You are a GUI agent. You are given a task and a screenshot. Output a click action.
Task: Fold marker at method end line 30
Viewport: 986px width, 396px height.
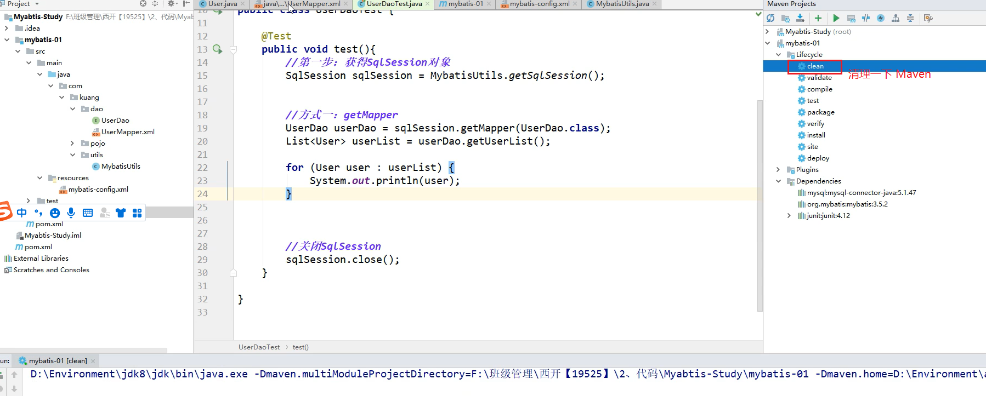coord(233,273)
